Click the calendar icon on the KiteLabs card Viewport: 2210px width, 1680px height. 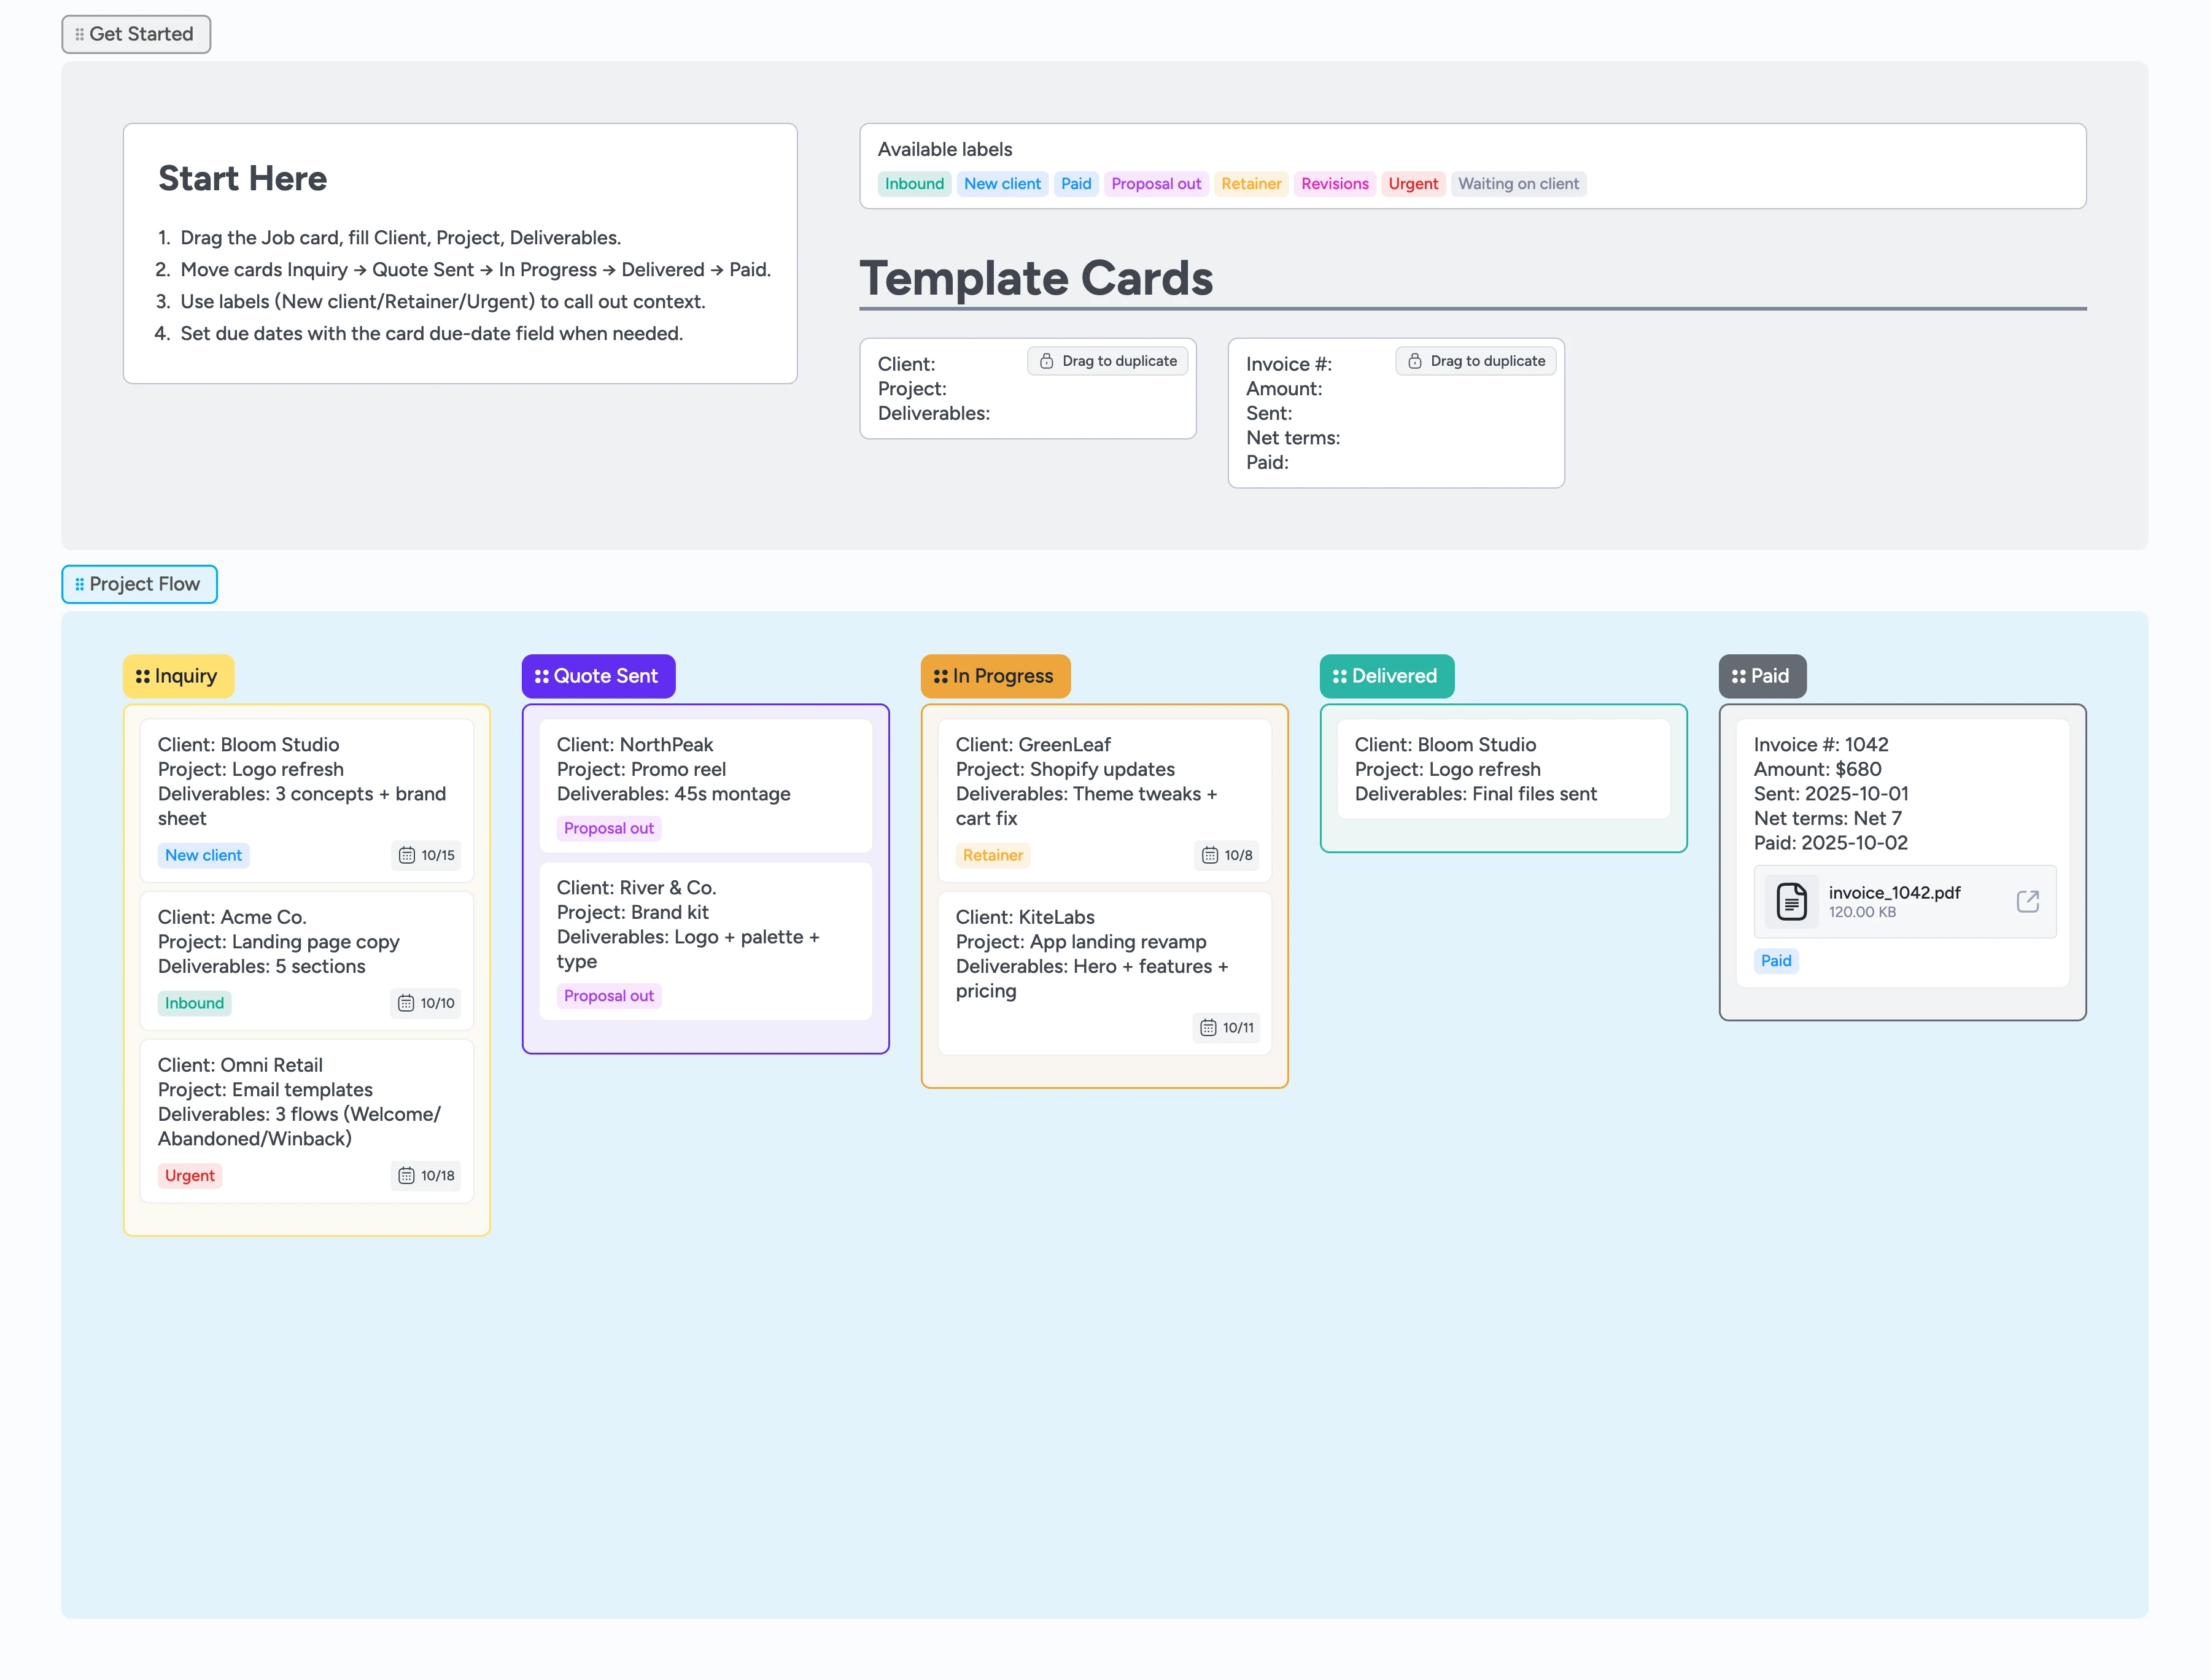click(1207, 1027)
